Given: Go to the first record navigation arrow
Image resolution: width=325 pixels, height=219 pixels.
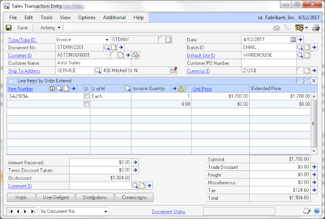Looking at the screenshot, I should pyautogui.click(x=11, y=211).
